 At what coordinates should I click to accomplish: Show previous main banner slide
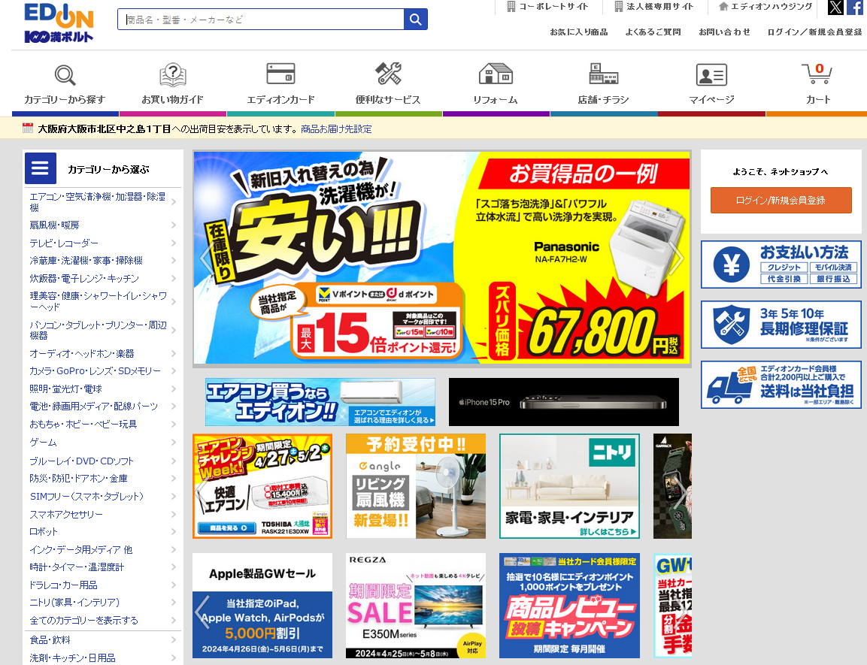pyautogui.click(x=206, y=258)
